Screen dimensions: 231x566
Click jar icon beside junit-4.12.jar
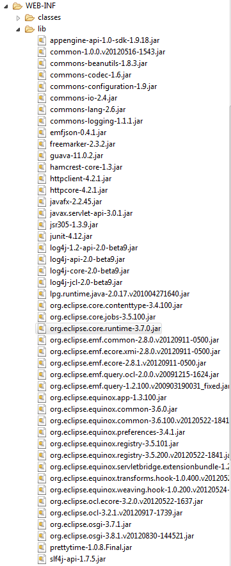point(42,236)
